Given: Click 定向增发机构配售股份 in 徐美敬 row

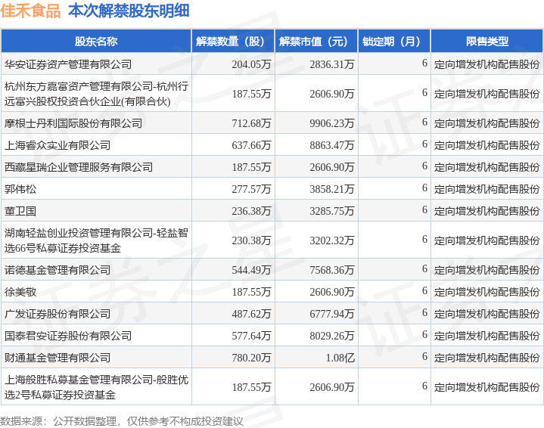Looking at the screenshot, I should [x=486, y=292].
